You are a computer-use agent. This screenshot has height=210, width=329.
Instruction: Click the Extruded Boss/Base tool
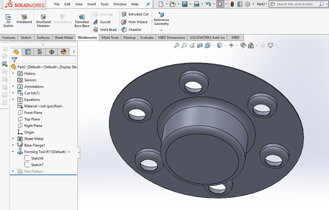pyautogui.click(x=82, y=20)
